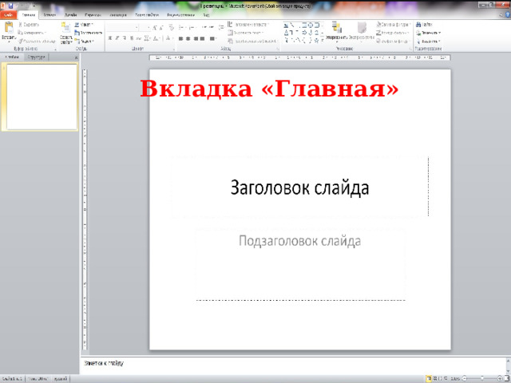This screenshot has height=383, width=511.
Task: Close the slides thumbnail pane
Action: 76,57
